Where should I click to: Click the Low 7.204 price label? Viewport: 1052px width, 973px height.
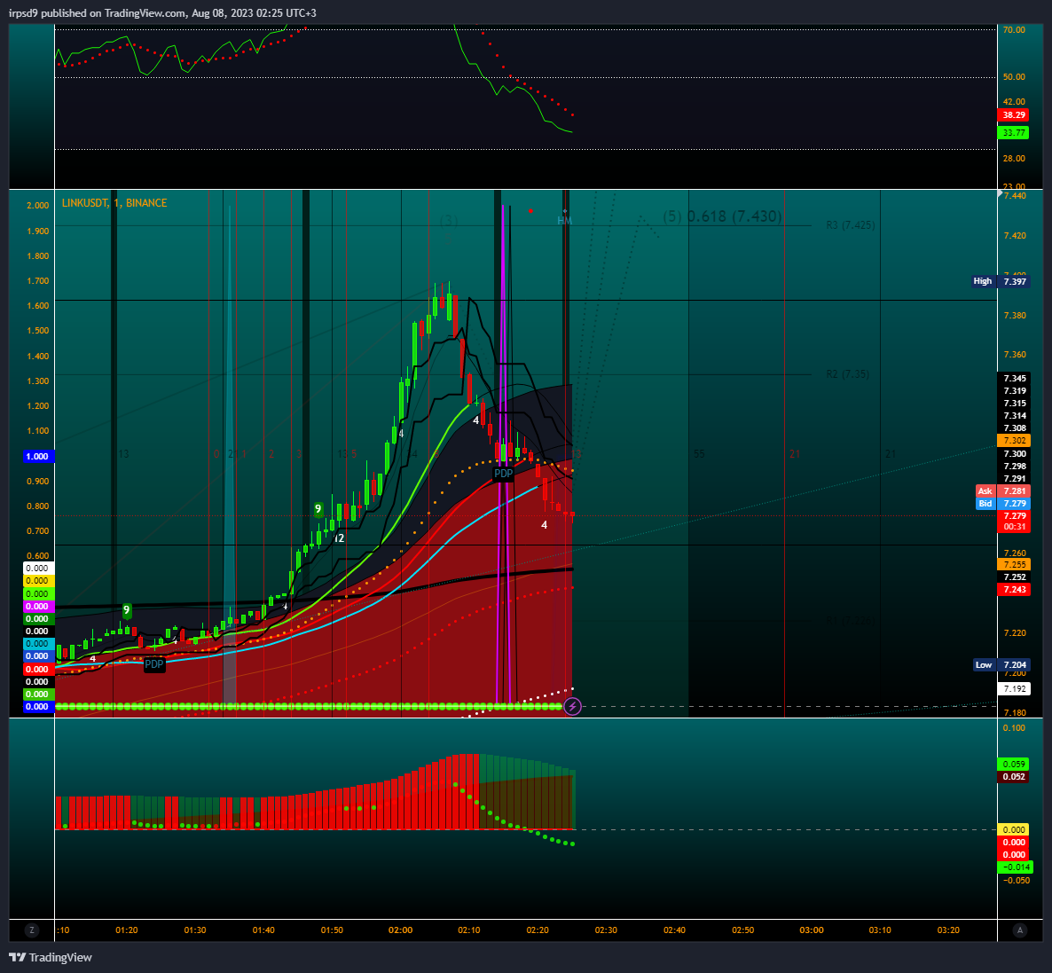tap(1001, 665)
